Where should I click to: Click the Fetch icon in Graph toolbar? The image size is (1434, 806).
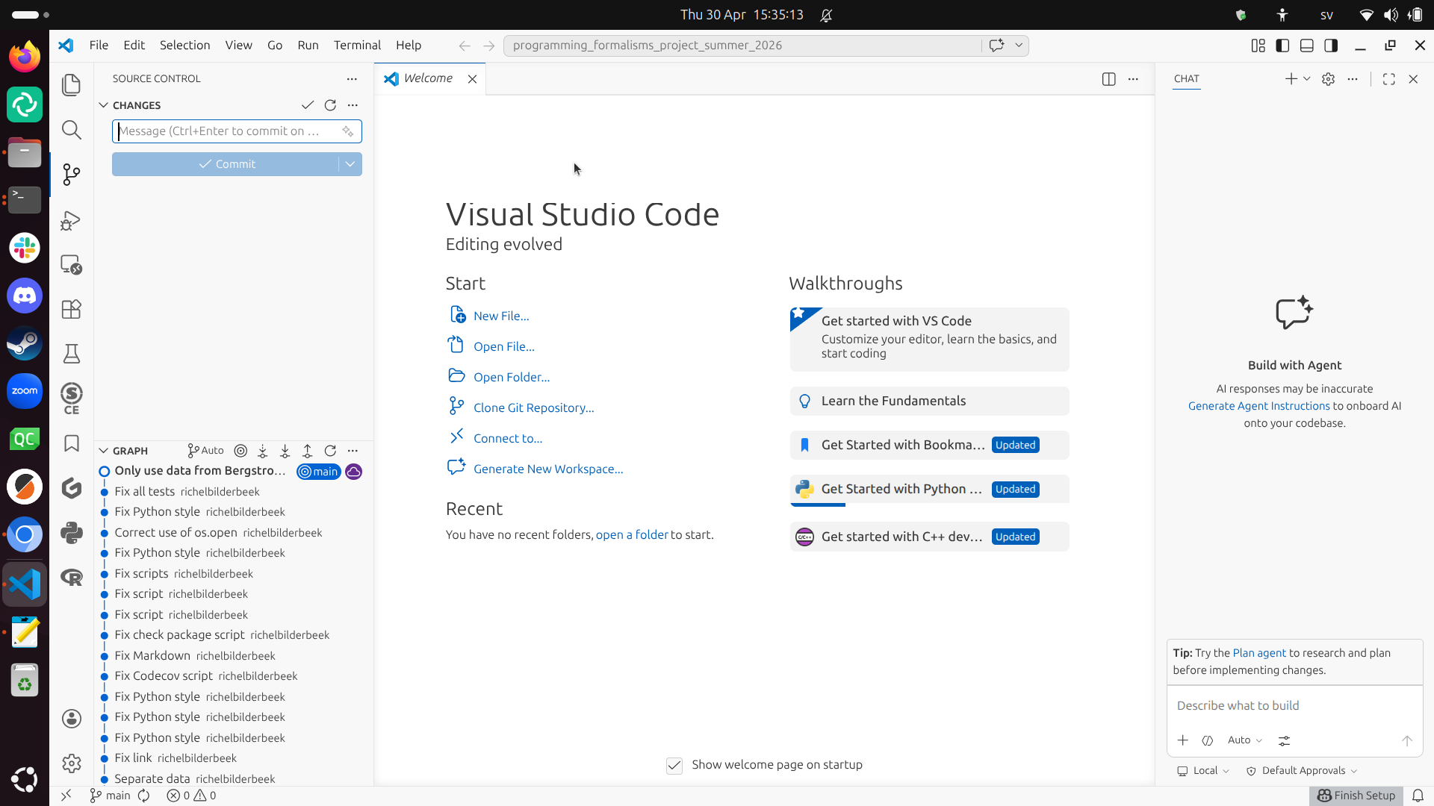(x=263, y=451)
